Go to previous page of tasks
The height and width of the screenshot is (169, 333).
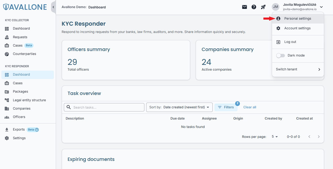(309, 137)
